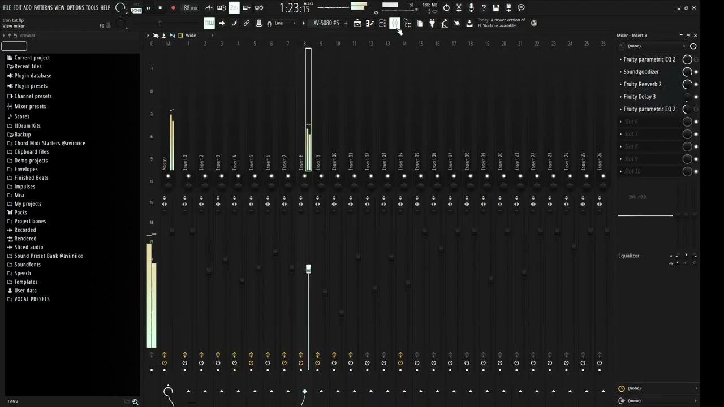The height and width of the screenshot is (407, 724).
Task: Open the Piano roll view icon
Action: 370,23
